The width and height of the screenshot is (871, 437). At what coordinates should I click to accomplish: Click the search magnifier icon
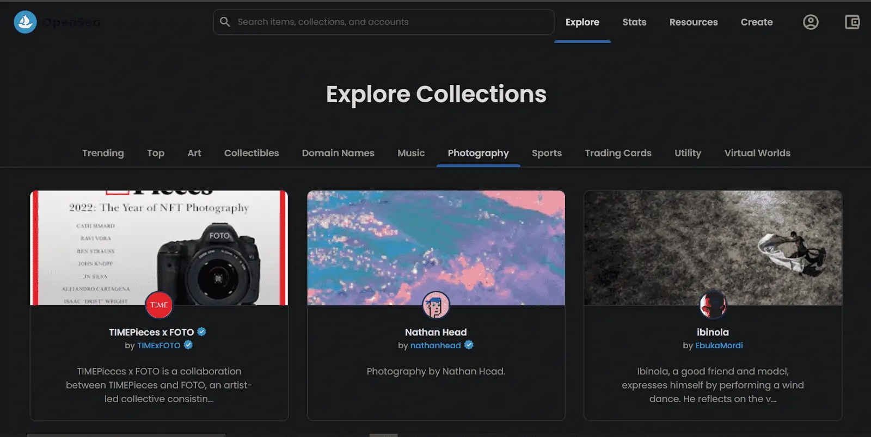pos(225,22)
